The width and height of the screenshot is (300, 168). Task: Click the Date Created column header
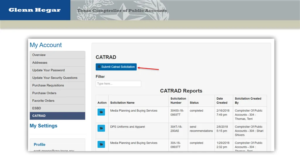(x=222, y=101)
